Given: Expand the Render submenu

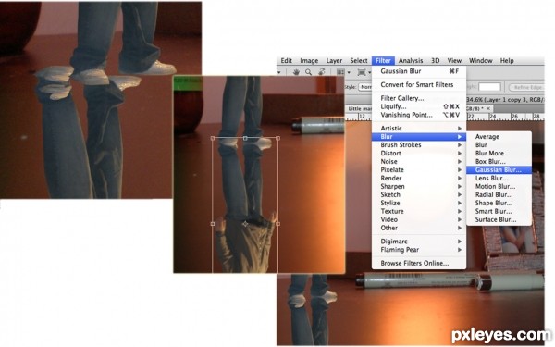Looking at the screenshot, I should click(x=419, y=178).
